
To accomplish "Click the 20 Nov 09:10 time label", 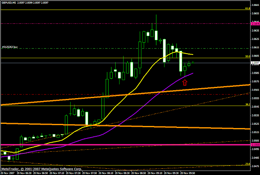I will coord(155,173).
